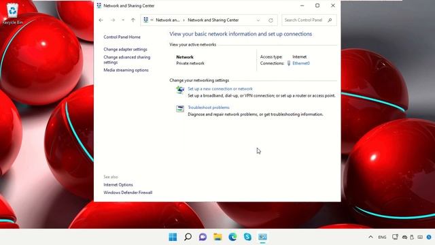
Task: Click the 'Internet' access type value
Action: point(299,56)
